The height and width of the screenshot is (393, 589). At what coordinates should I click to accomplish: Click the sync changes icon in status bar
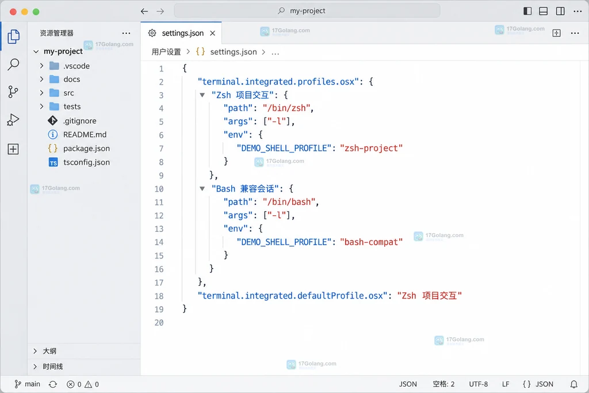[53, 384]
